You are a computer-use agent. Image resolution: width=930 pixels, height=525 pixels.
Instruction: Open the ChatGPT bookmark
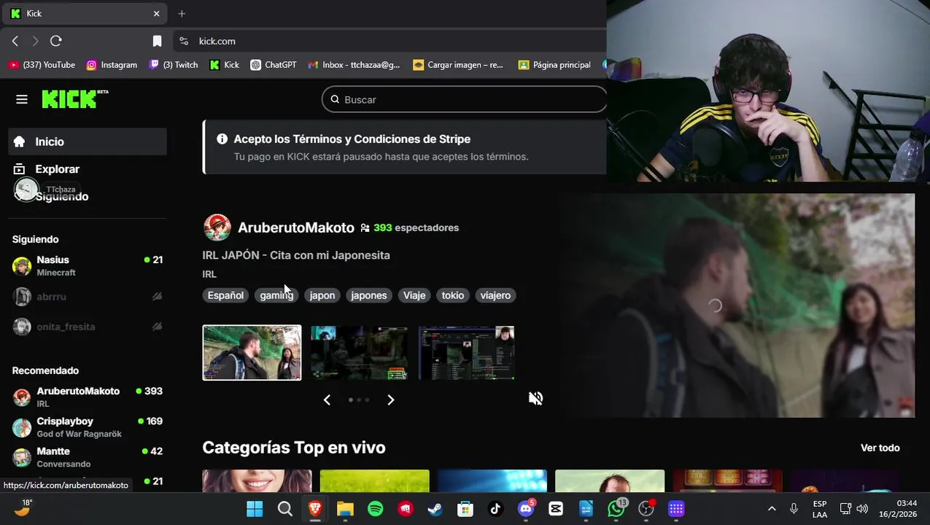pyautogui.click(x=274, y=65)
